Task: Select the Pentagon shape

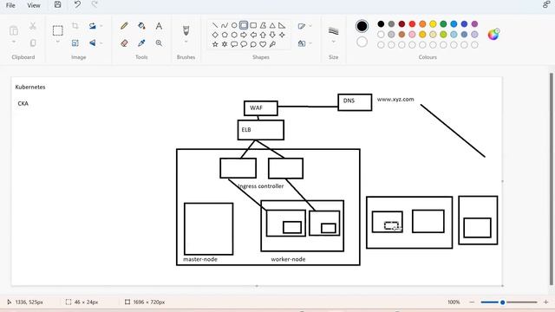Action: [225, 35]
